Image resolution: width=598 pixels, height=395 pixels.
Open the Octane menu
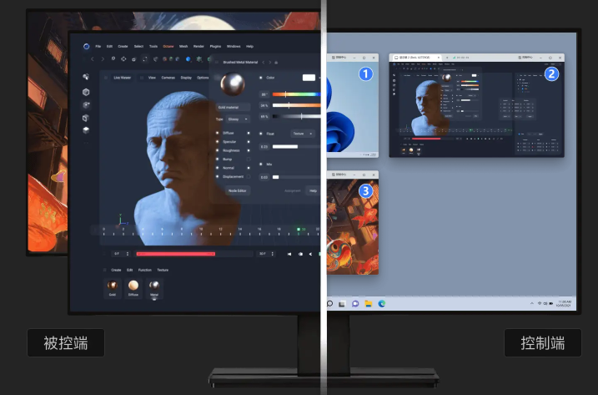click(x=168, y=46)
